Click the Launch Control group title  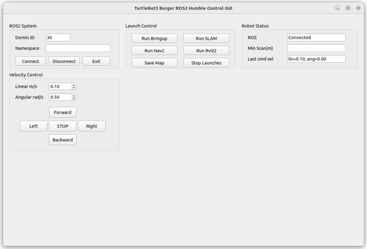141,26
